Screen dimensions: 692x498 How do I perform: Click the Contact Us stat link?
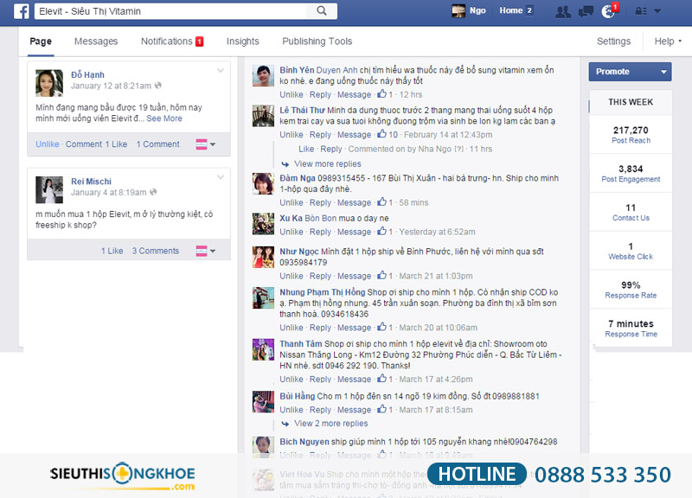coord(631,218)
